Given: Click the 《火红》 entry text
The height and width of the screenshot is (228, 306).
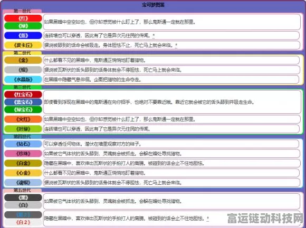Looking at the screenshot, I should (x=120, y=119).
